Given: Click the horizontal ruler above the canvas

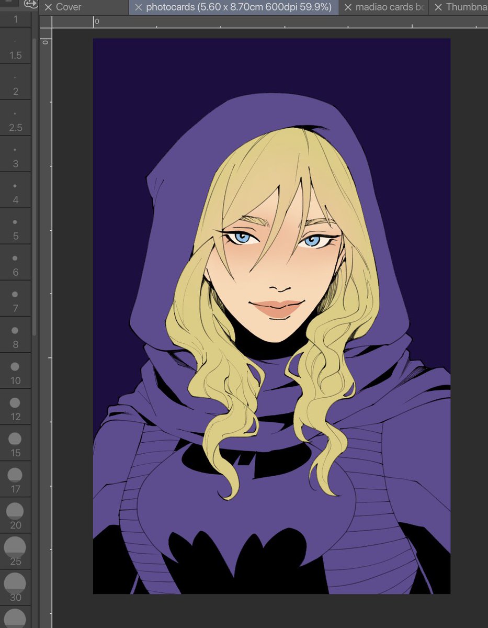Looking at the screenshot, I should (x=270, y=21).
